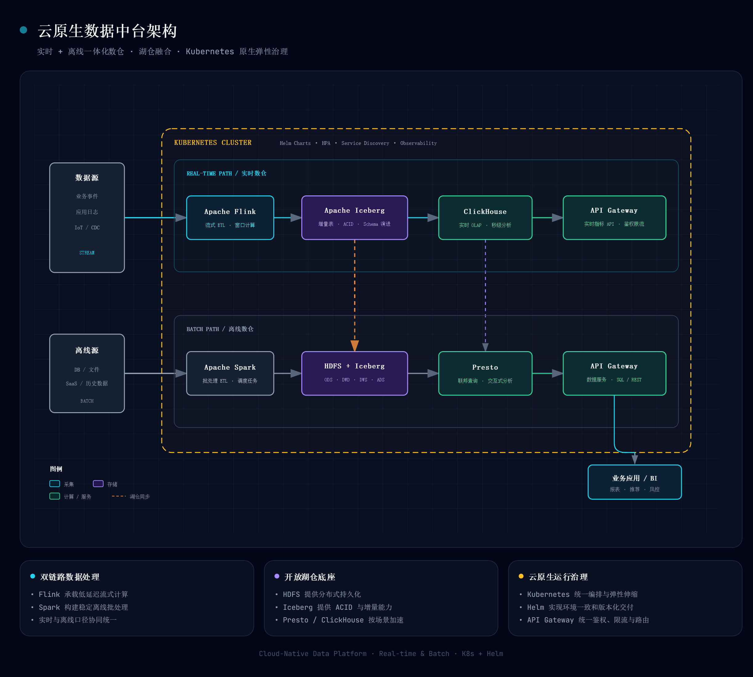Click the Kubernetes 统一编排与弹性伸缩 bullet
This screenshot has width=753, height=677.
pyautogui.click(x=582, y=594)
